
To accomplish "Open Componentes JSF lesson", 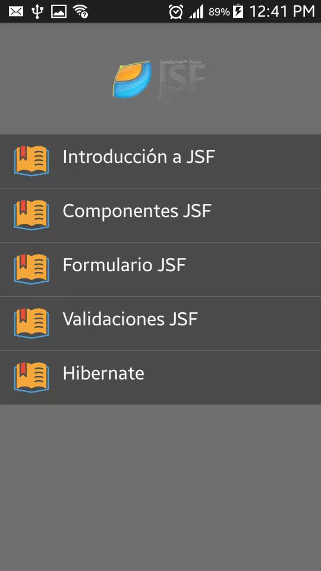I will click(x=160, y=215).
